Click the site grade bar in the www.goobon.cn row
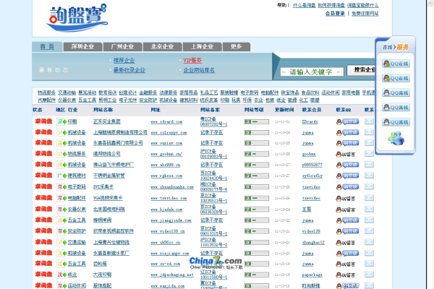The image size is (434, 289). tap(257, 154)
